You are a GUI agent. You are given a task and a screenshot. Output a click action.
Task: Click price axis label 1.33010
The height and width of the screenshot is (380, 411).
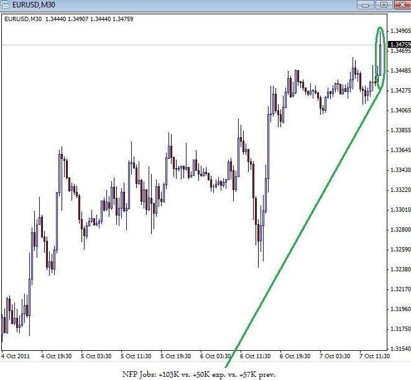[400, 210]
